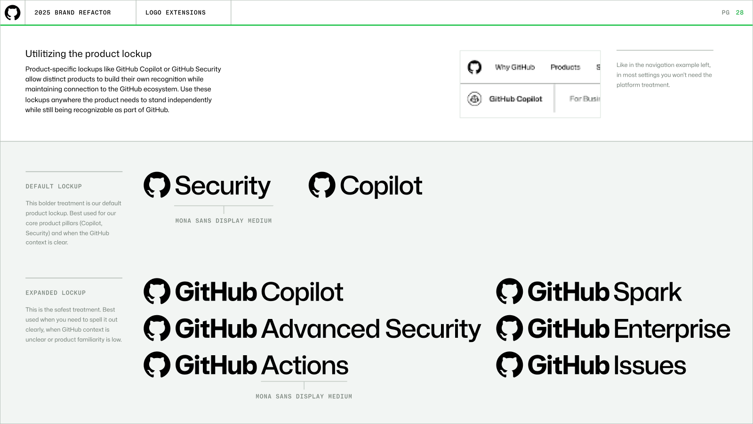
Task: Open Products in the navigation example
Action: 565,67
